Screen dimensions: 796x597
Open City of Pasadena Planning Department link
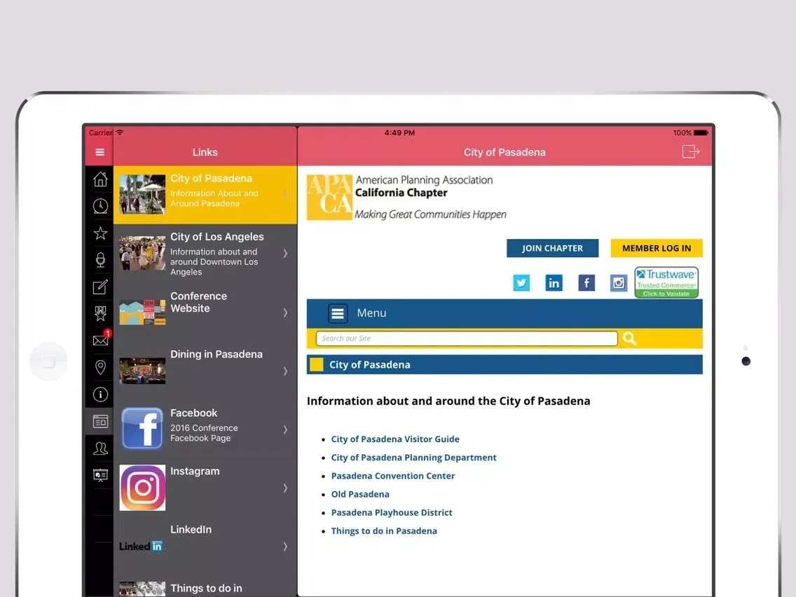413,458
